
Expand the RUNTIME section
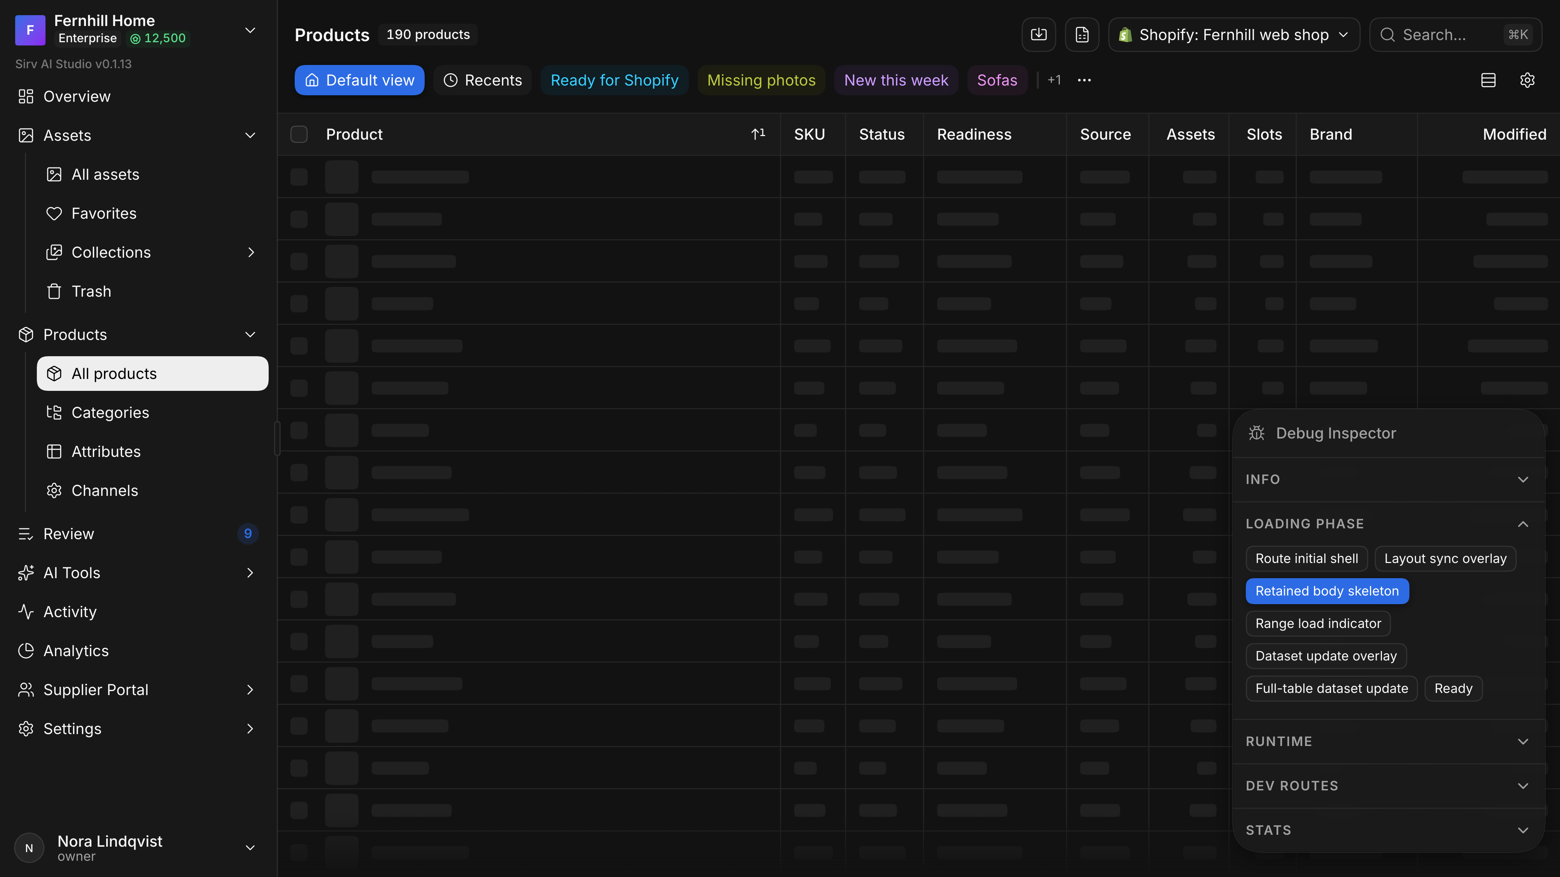pyautogui.click(x=1388, y=741)
